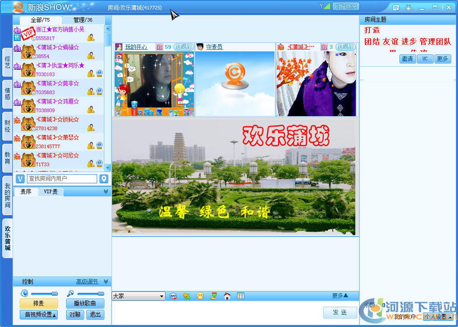Image resolution: width=458 pixels, height=327 pixels.
Task: Open the gift flower icon in chat toolbar
Action: tap(213, 296)
